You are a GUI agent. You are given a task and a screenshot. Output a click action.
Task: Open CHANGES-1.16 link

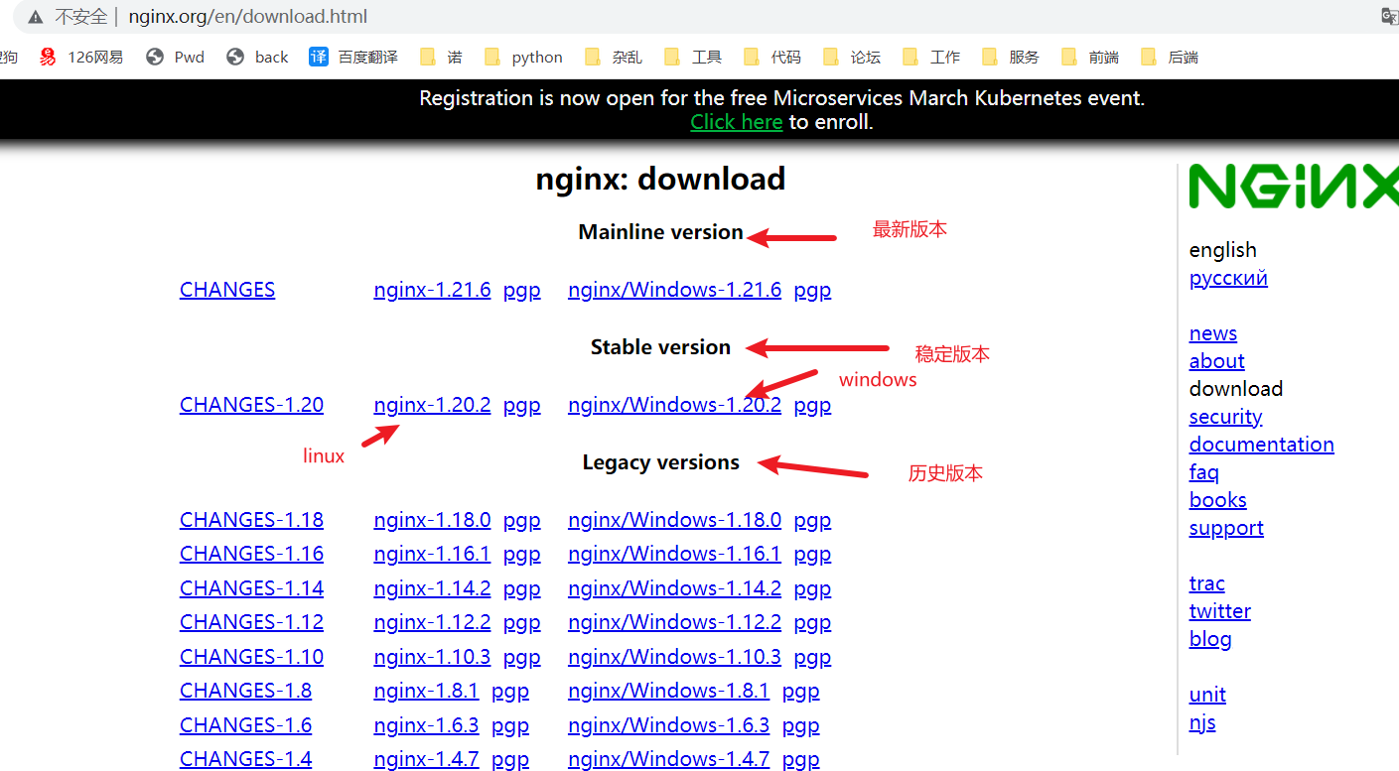click(251, 554)
